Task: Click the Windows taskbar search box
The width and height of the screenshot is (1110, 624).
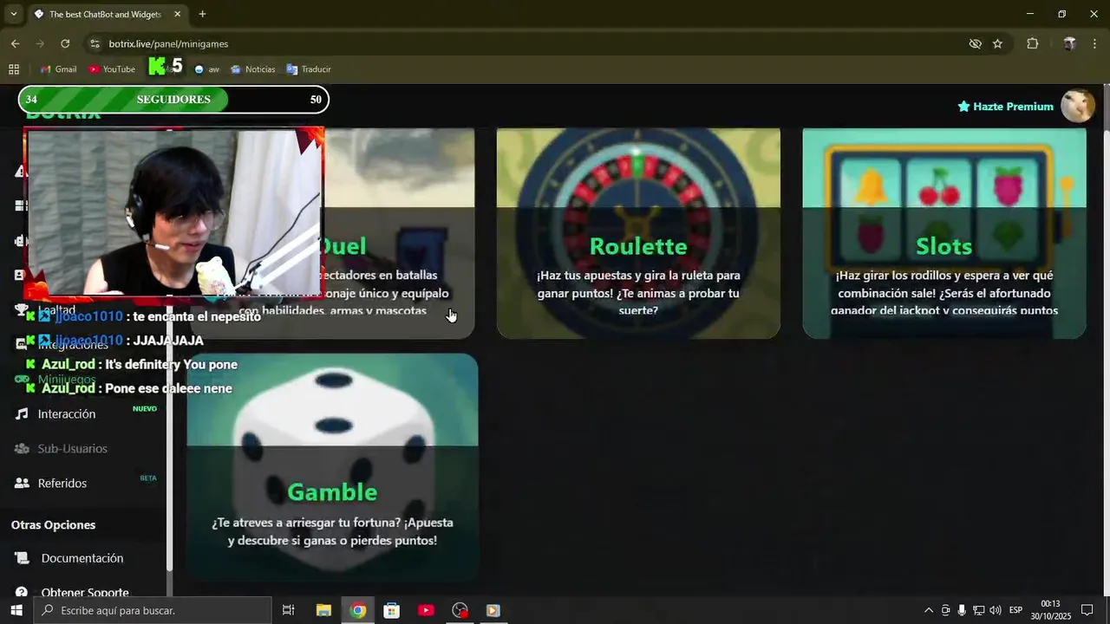Action: pyautogui.click(x=152, y=610)
